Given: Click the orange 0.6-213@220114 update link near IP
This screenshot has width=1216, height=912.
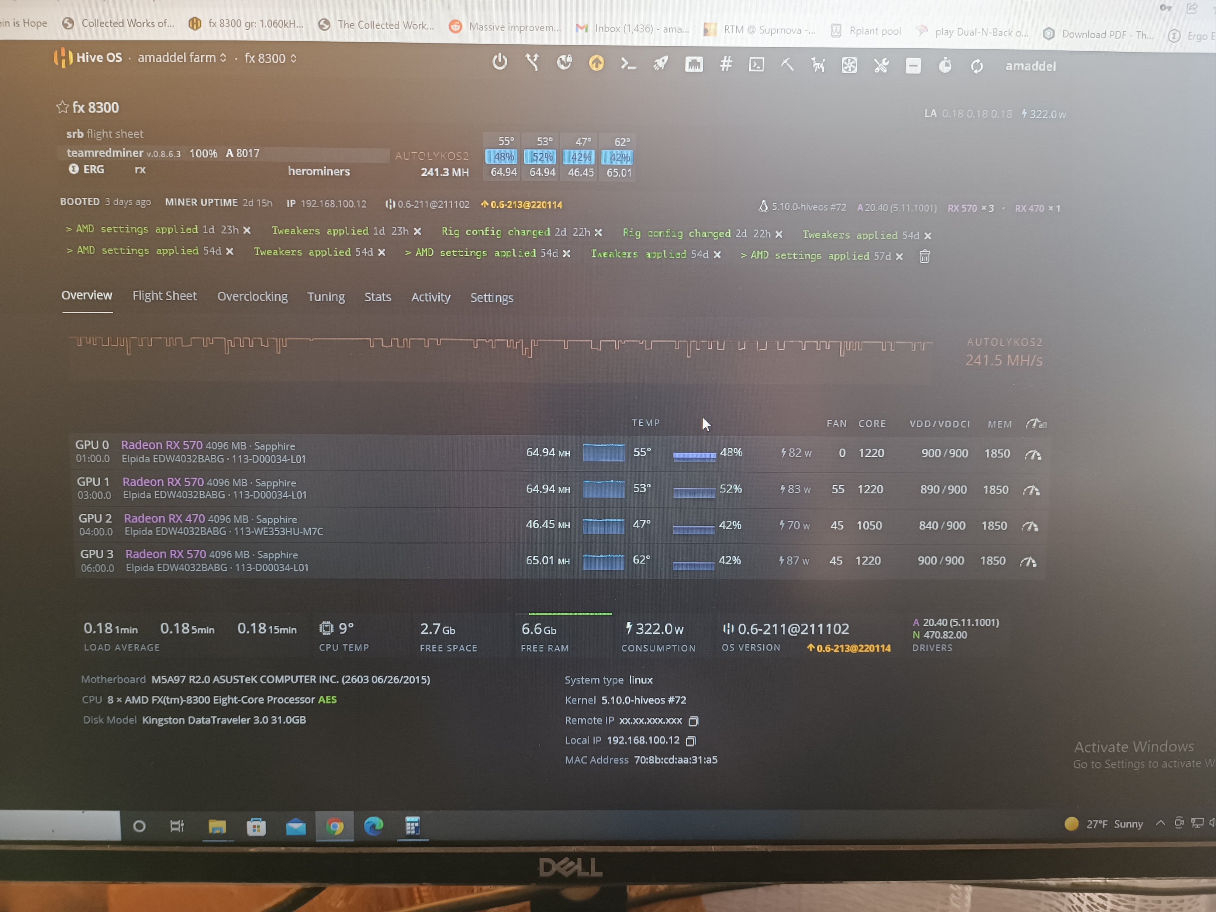Looking at the screenshot, I should tap(522, 205).
